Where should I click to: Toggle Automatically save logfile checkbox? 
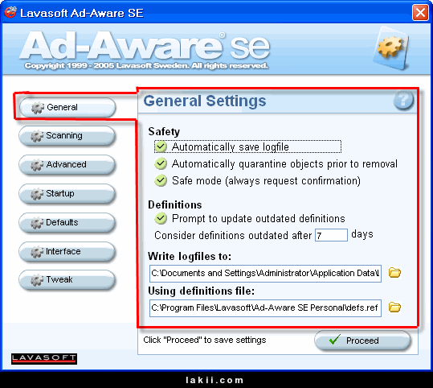(x=161, y=147)
